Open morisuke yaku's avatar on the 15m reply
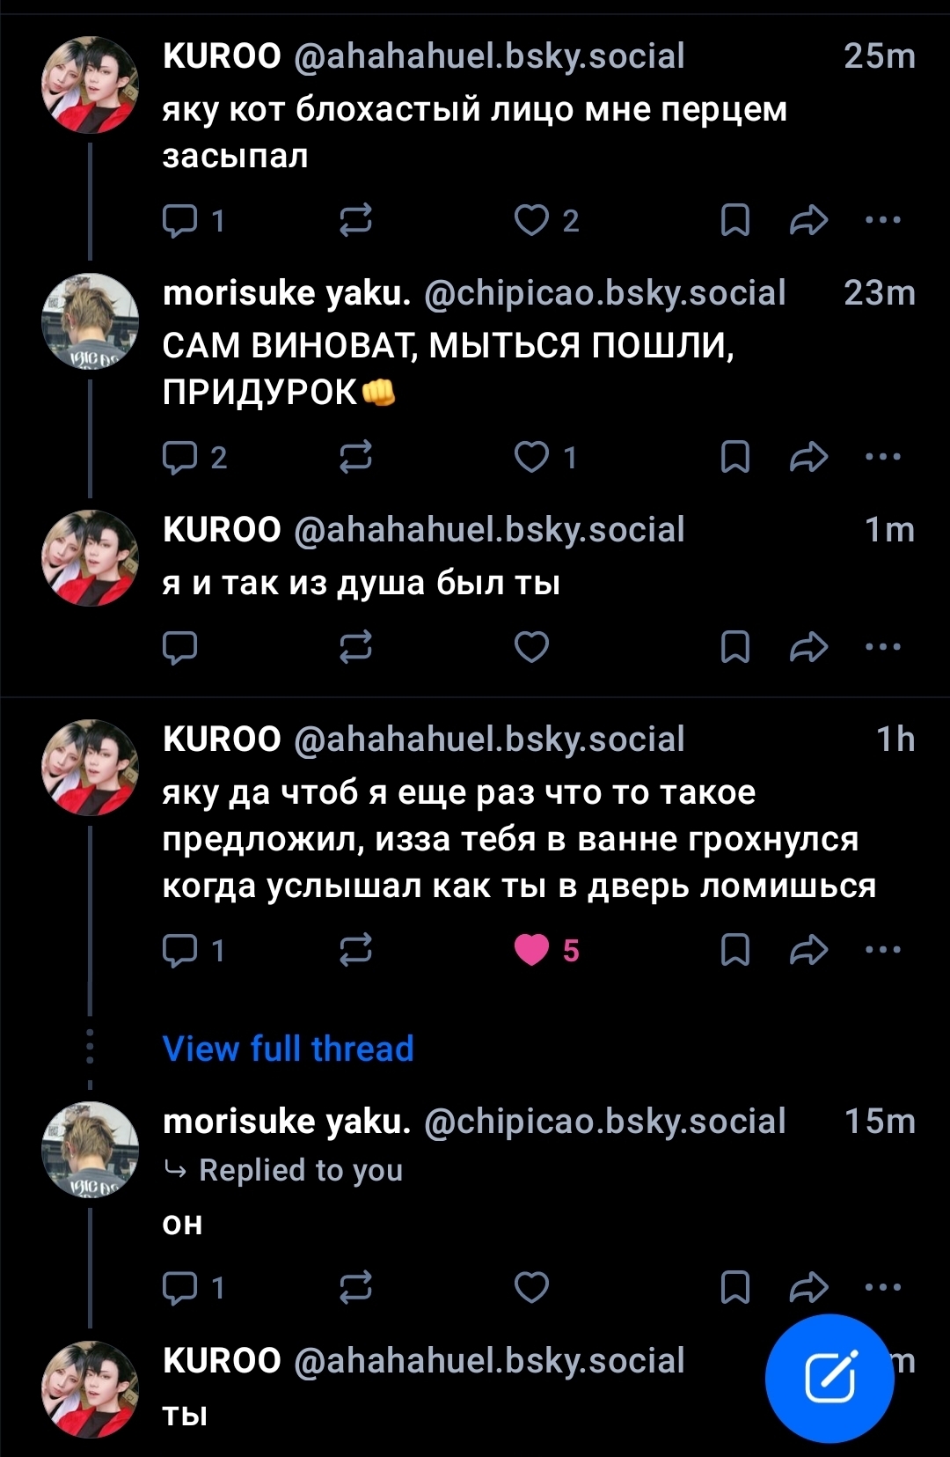950x1457 pixels. pyautogui.click(x=90, y=1150)
